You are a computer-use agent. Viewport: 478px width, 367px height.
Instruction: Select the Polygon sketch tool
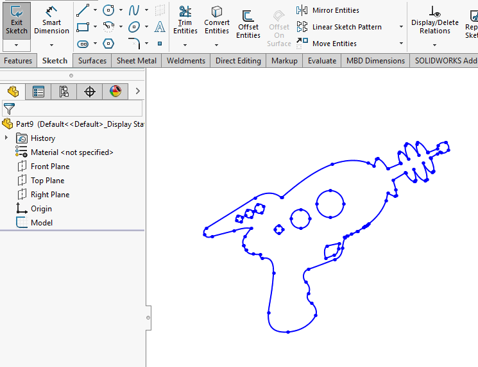[108, 44]
